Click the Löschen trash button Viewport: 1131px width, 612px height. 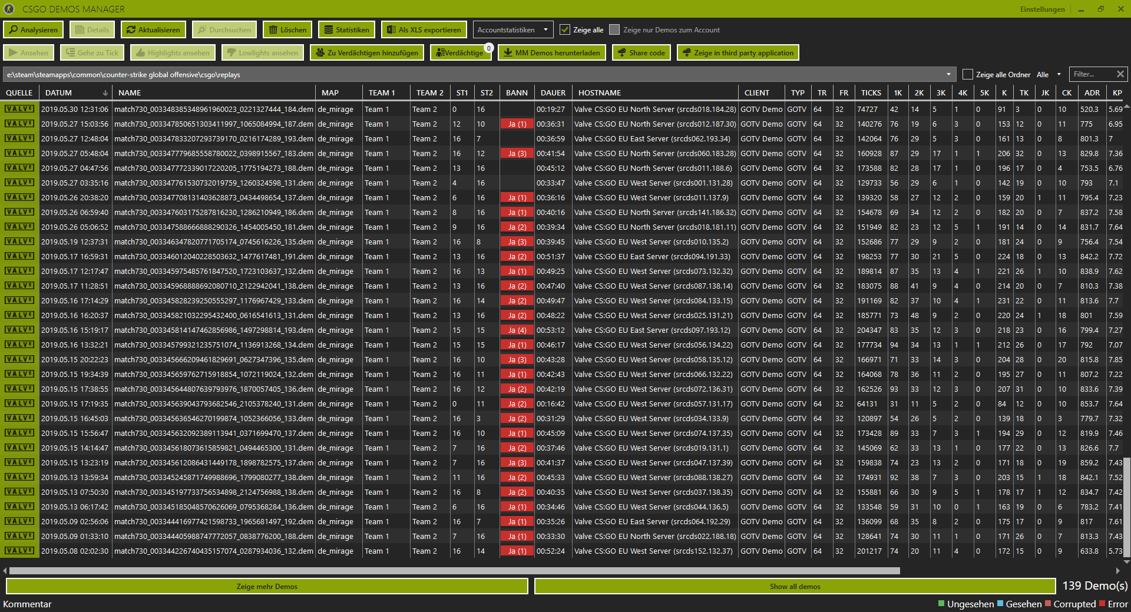(x=287, y=30)
